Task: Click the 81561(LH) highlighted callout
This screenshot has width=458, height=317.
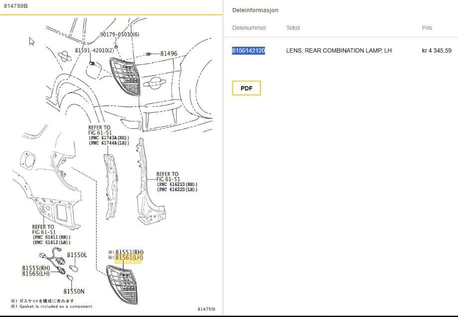Action: coord(129,257)
